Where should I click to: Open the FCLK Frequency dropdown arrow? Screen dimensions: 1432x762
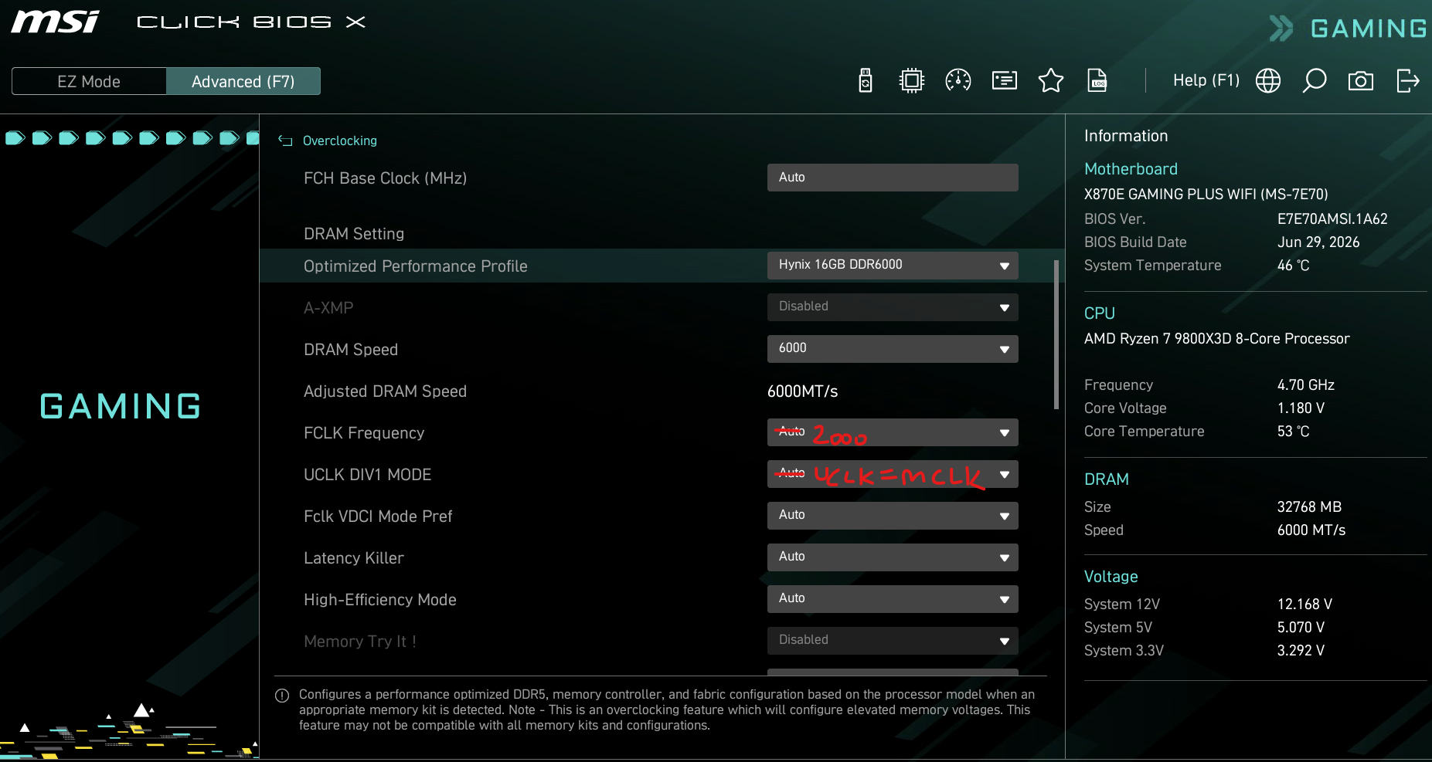click(x=1005, y=433)
